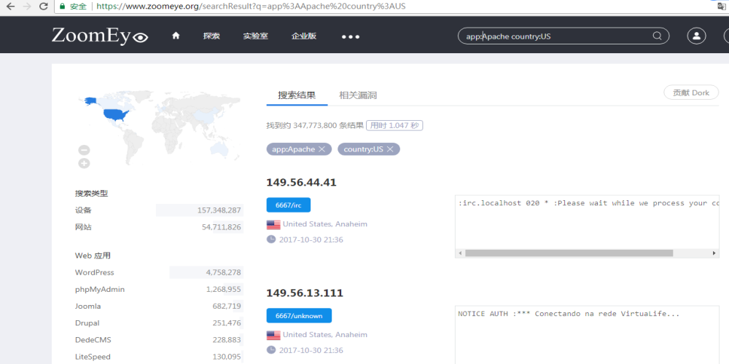This screenshot has width=729, height=364.
Task: Click the 贡献 Dork button
Action: (x=691, y=92)
